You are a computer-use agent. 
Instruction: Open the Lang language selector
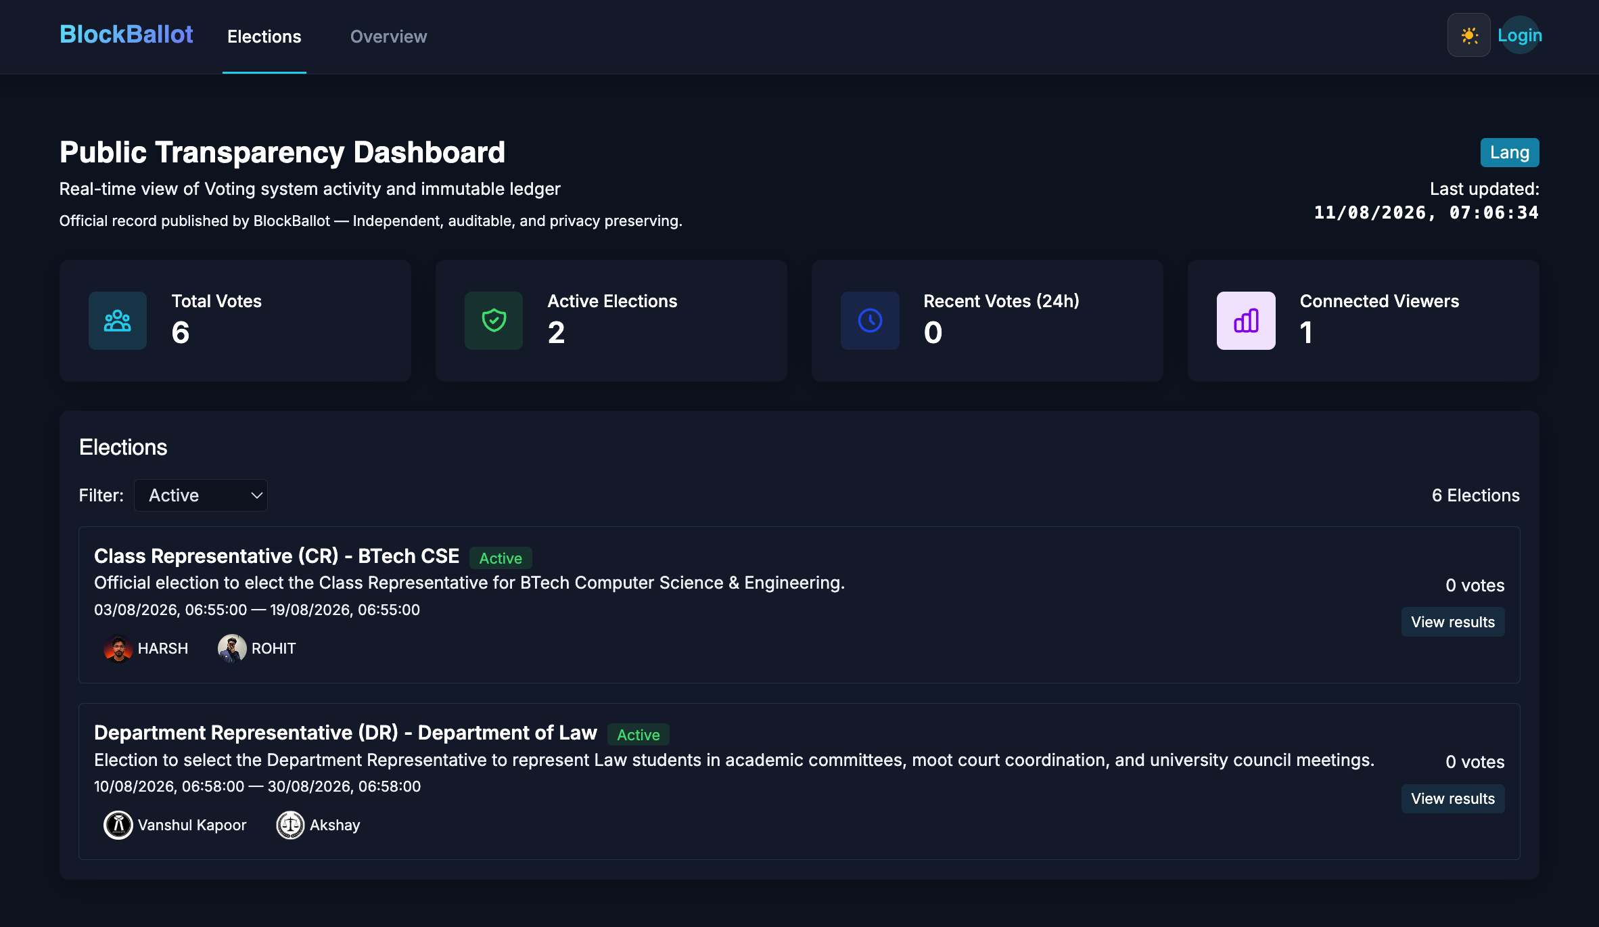click(x=1510, y=152)
